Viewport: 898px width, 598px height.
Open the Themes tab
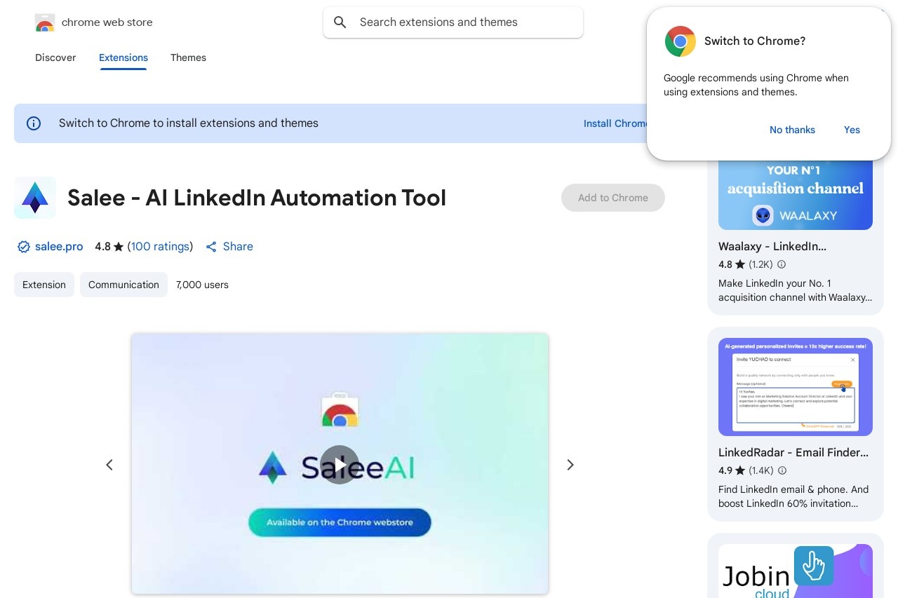click(x=188, y=57)
